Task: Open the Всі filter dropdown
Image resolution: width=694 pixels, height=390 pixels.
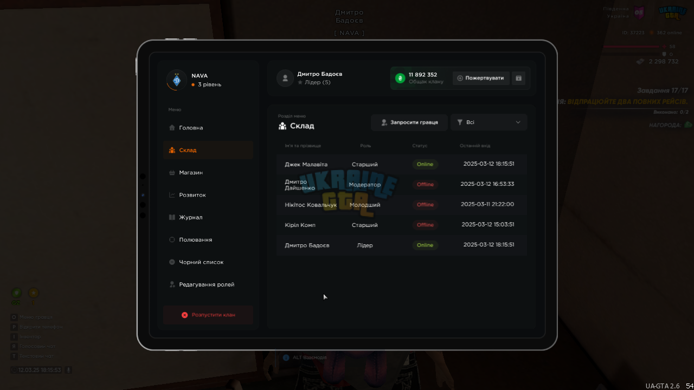Action: [x=489, y=122]
